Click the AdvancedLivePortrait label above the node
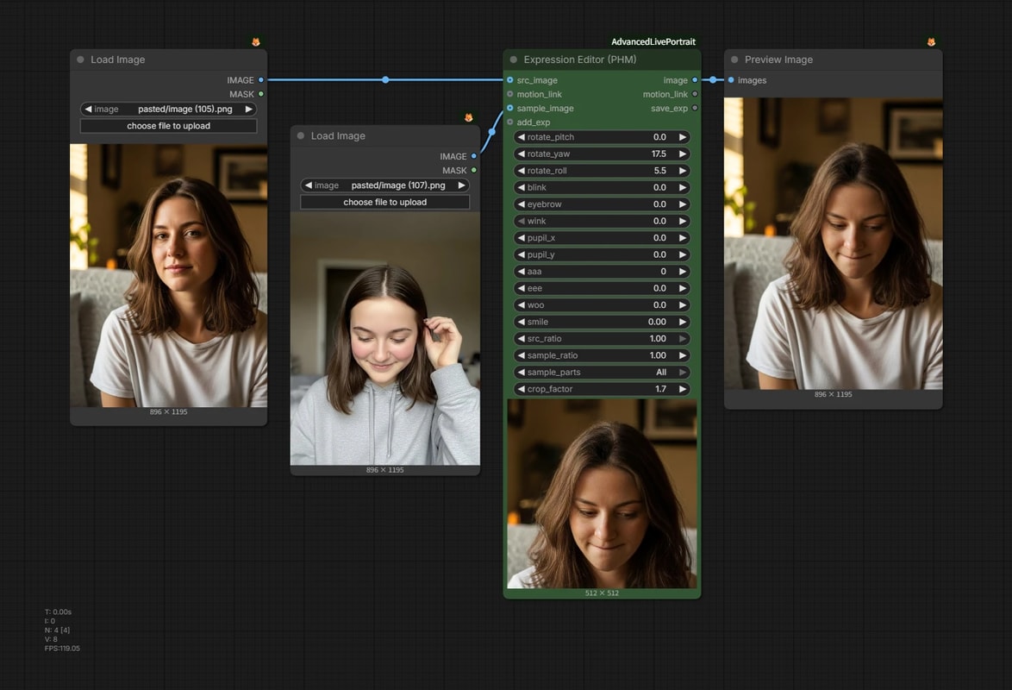The image size is (1012, 690). (653, 42)
